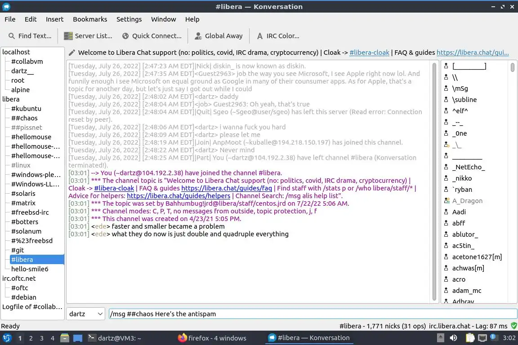This screenshot has height=345, width=518.
Task: Select ablutor_ in nick list
Action: tap(465, 234)
